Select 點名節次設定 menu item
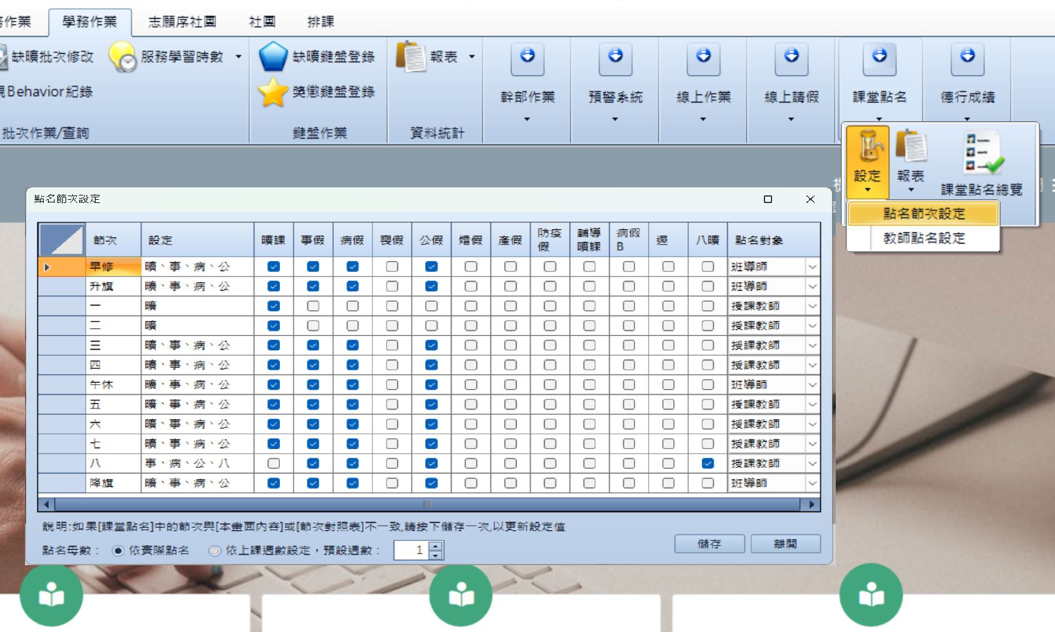The height and width of the screenshot is (632, 1055). 924,214
